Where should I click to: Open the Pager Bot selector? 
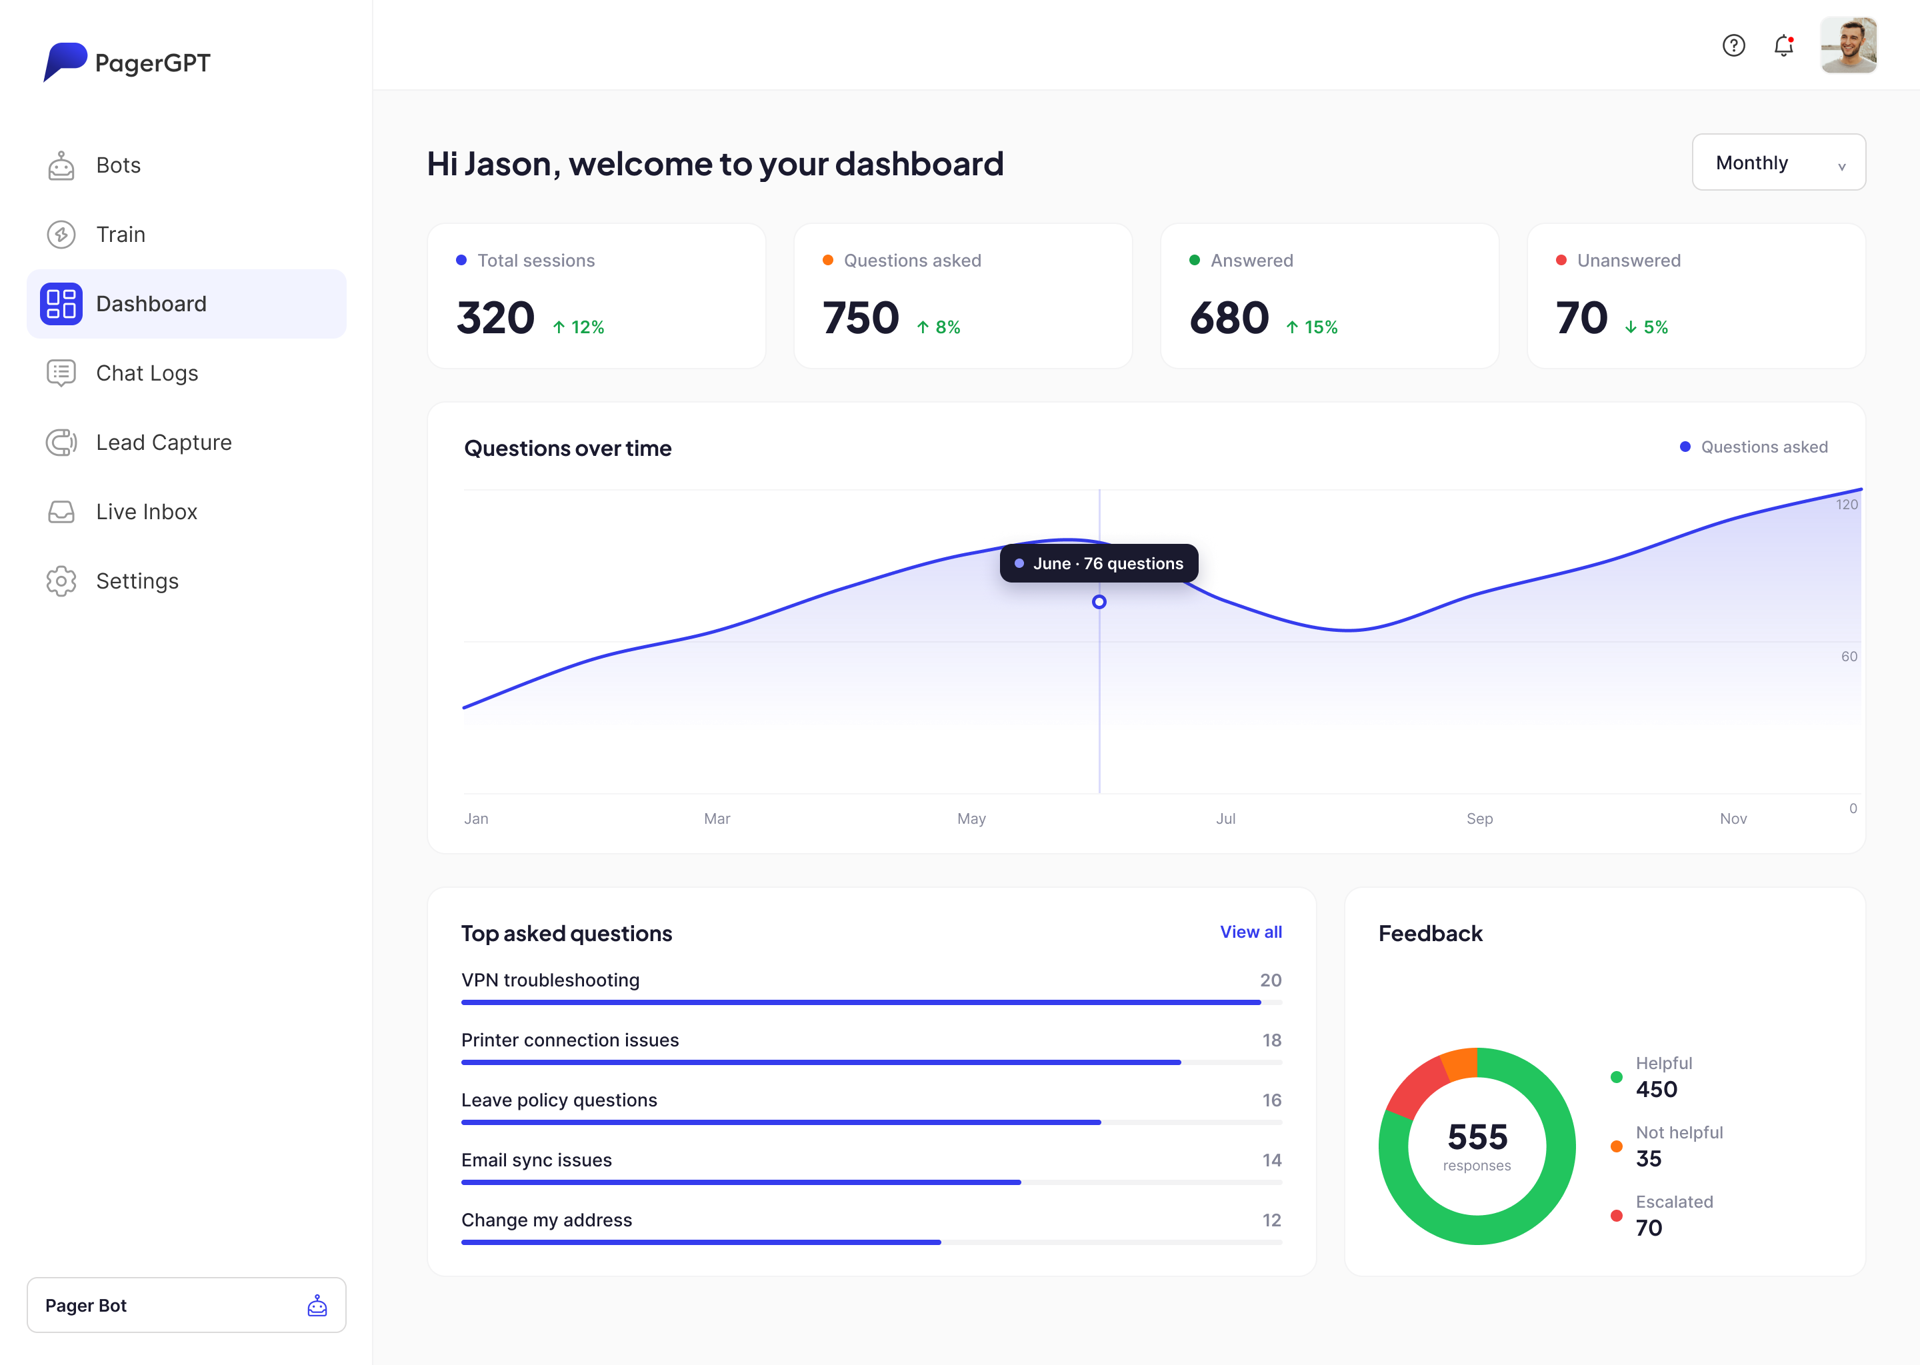[x=187, y=1305]
